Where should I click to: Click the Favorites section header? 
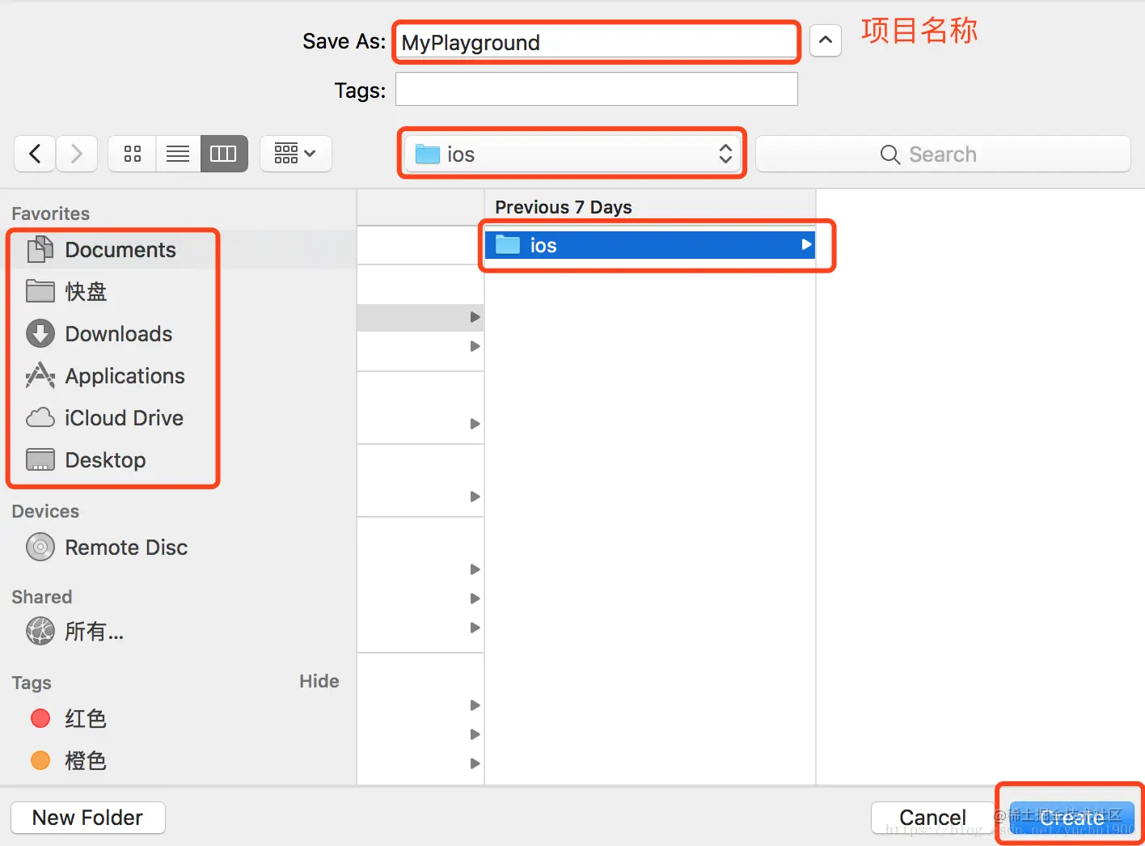pos(51,214)
